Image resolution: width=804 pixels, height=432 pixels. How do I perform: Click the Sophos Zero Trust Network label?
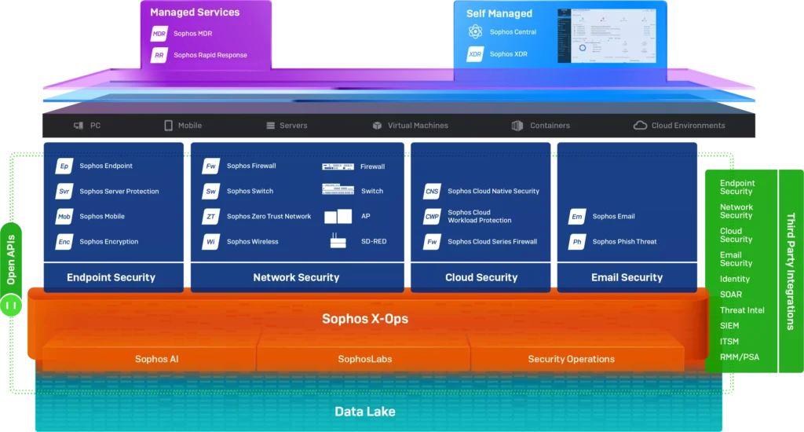click(269, 217)
